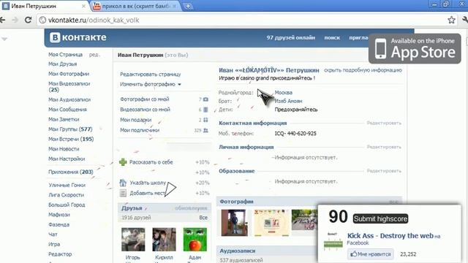This screenshot has height=263, width=468.
Task: Click the camera icon next to Фотографии со мной
Action: point(205,99)
